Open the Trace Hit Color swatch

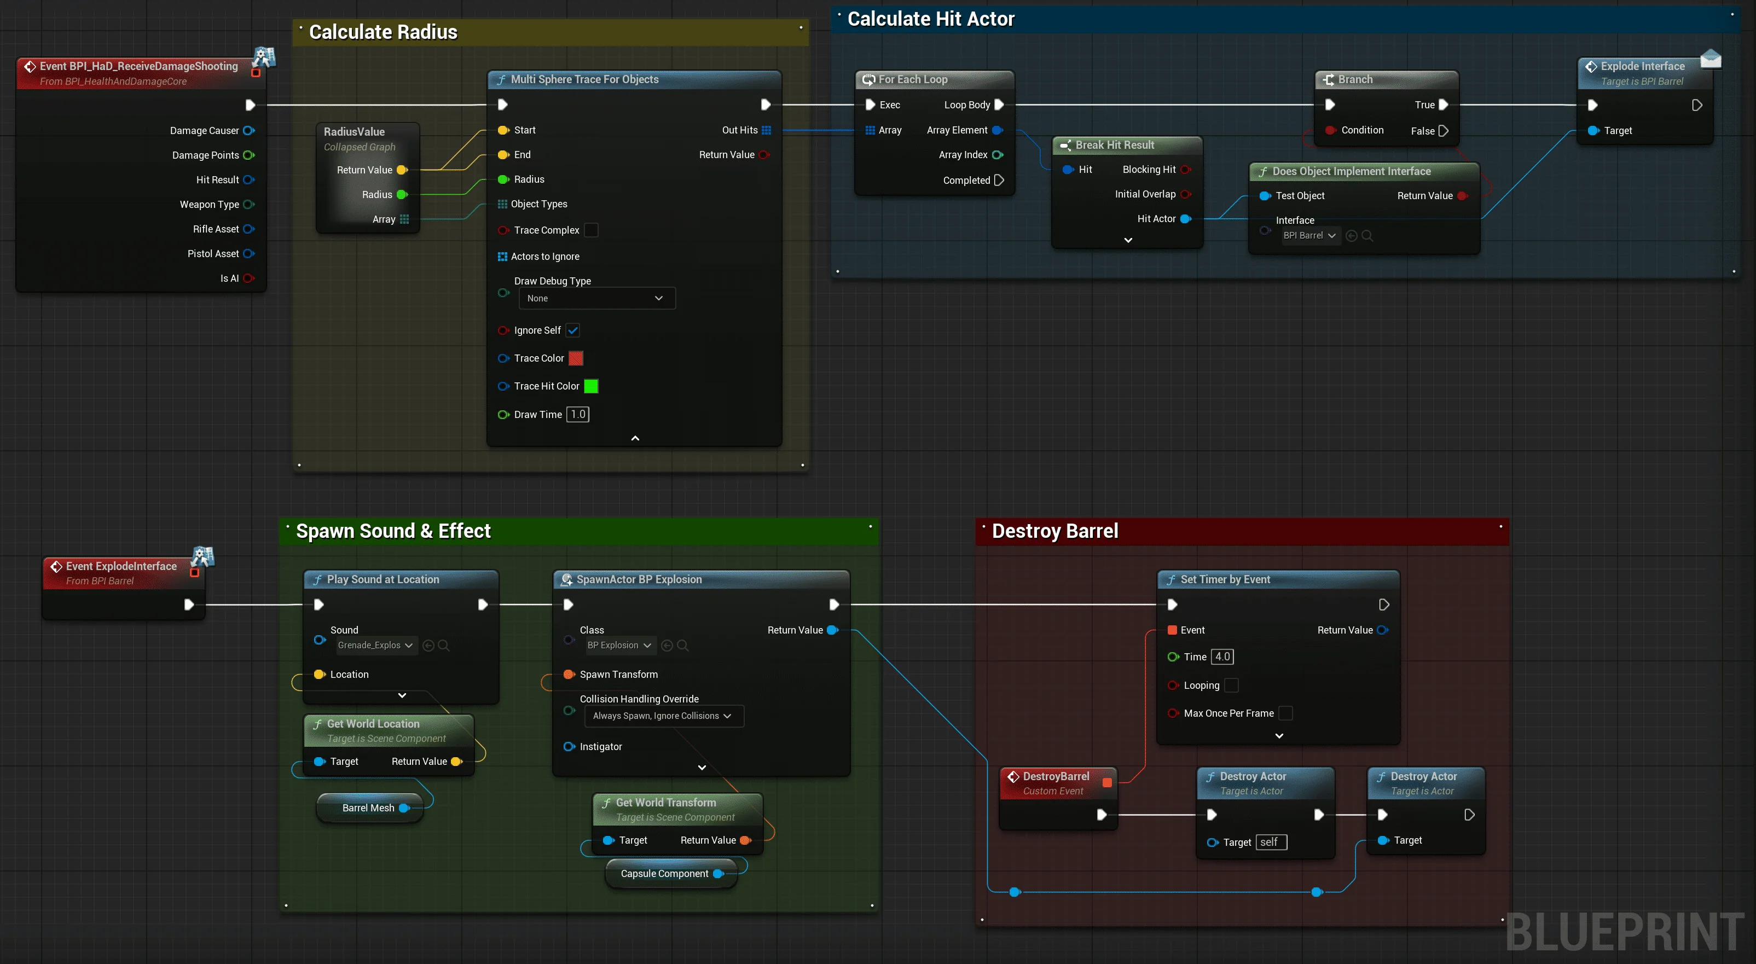[x=591, y=386]
